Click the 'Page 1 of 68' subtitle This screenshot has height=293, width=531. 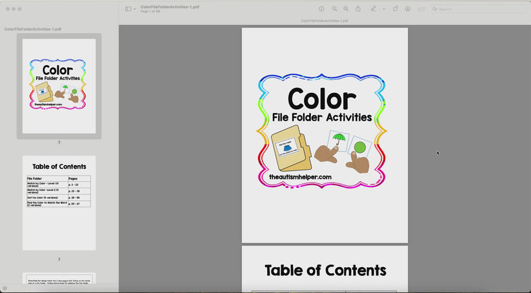[150, 12]
